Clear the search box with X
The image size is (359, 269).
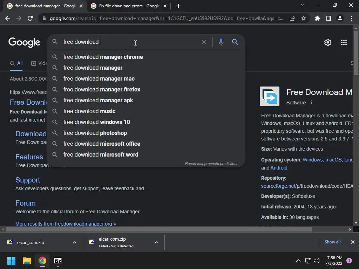pos(204,42)
